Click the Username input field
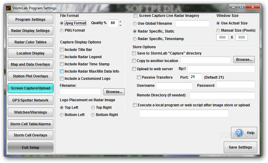The width and height of the screenshot is (268, 163). pos(174,86)
